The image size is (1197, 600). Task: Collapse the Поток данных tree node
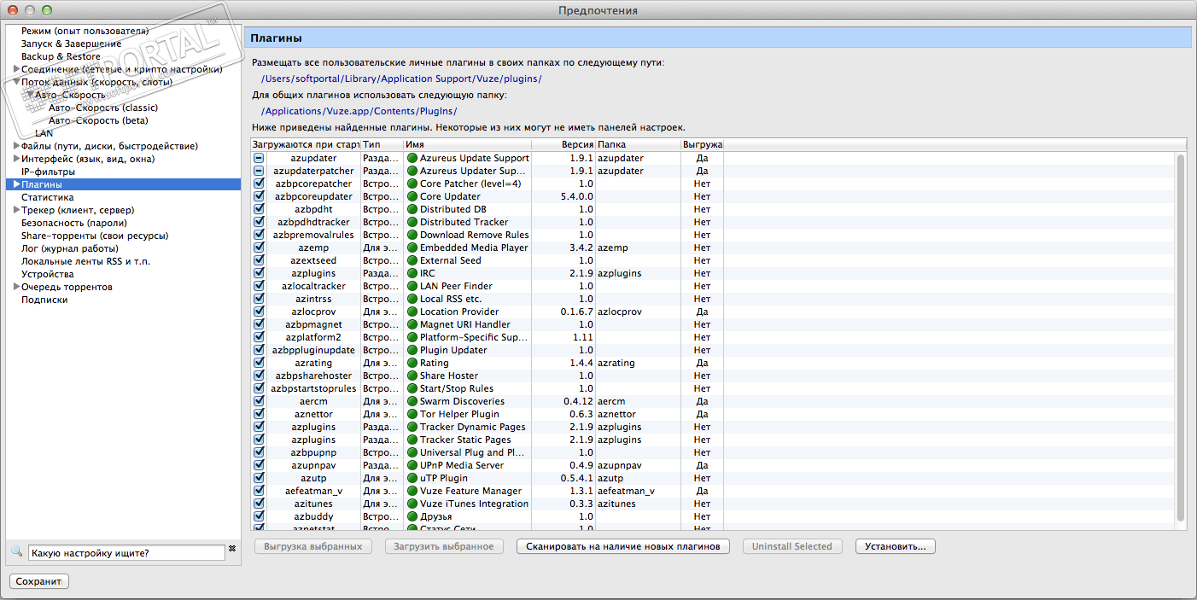click(16, 82)
